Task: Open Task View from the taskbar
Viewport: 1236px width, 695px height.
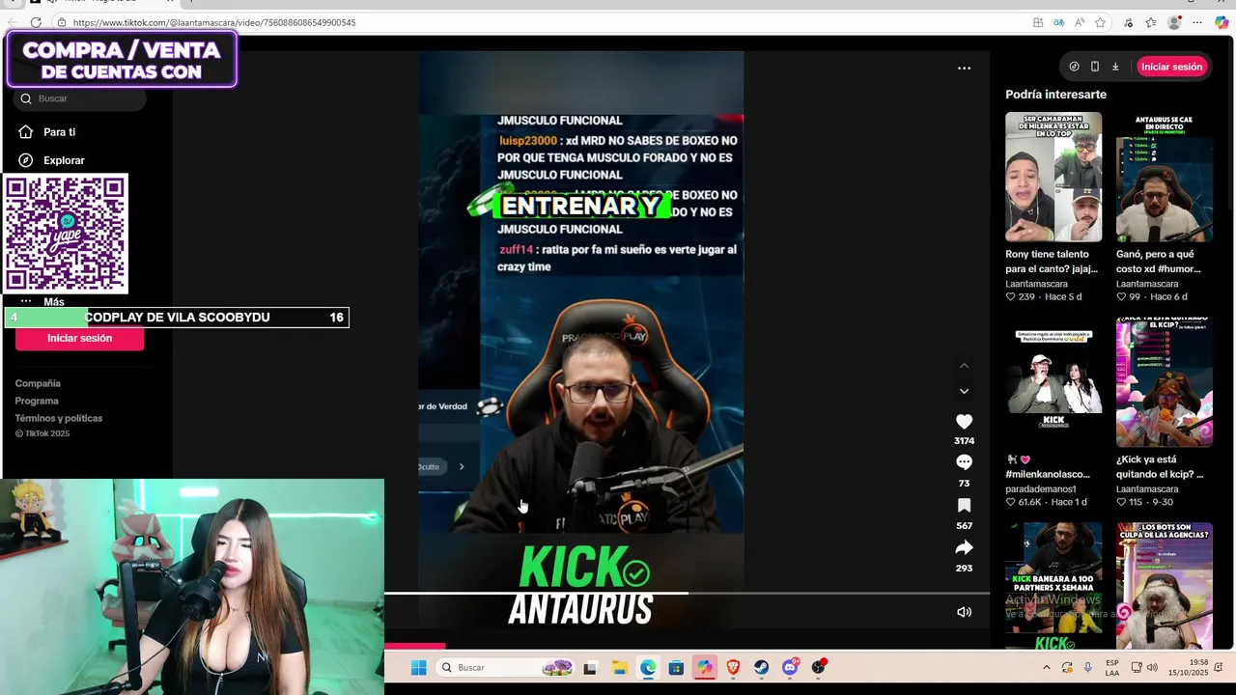Action: [590, 667]
